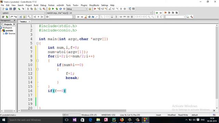Click the Abort build stop icon

tap(64, 9)
